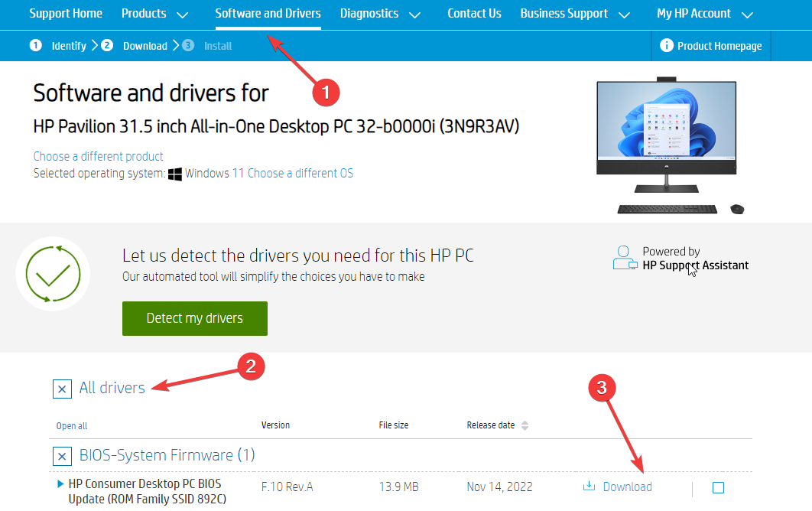
Task: Click HP Consumer Desktop PC BIOS Update name
Action: tap(147, 491)
